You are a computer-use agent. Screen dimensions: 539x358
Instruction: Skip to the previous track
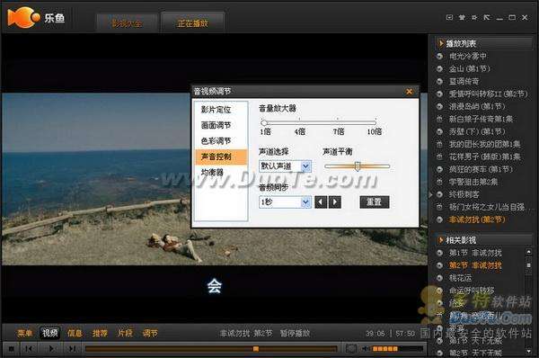tap(29, 349)
